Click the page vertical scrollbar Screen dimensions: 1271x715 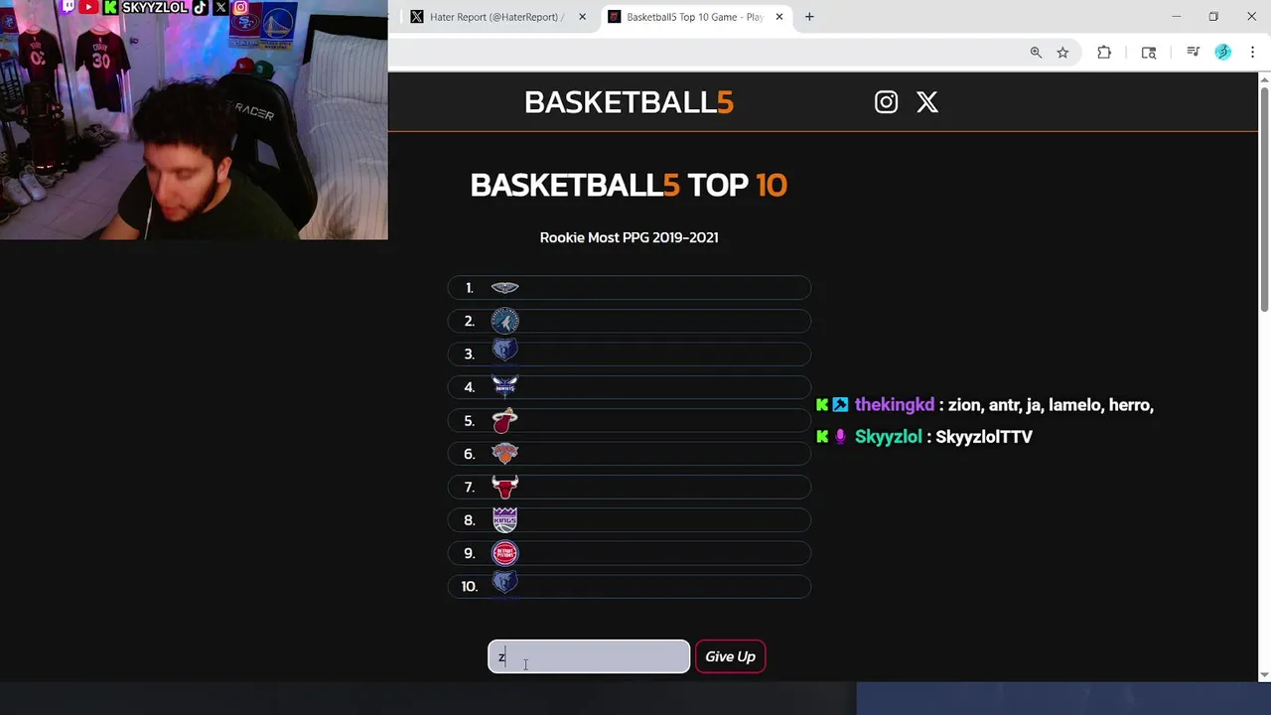point(1264,199)
